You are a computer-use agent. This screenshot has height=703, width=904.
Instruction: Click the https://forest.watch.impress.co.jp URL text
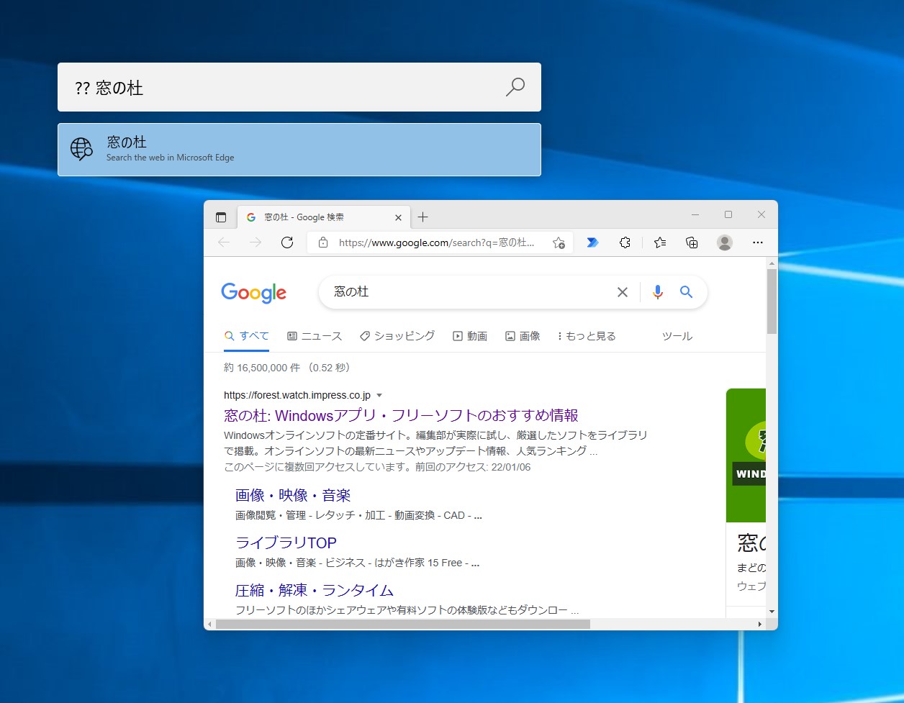coord(297,395)
